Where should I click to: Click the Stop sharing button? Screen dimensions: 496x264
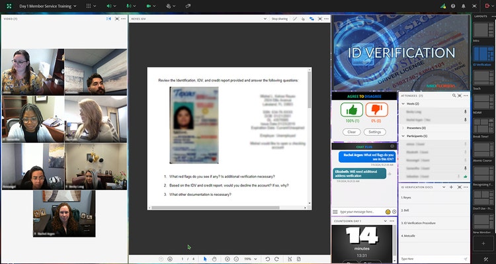pos(280,19)
